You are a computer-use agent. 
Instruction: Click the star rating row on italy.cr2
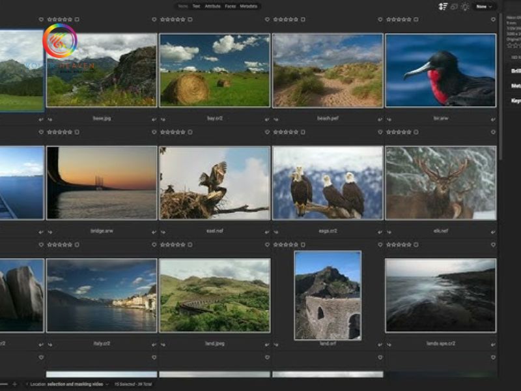59,245
